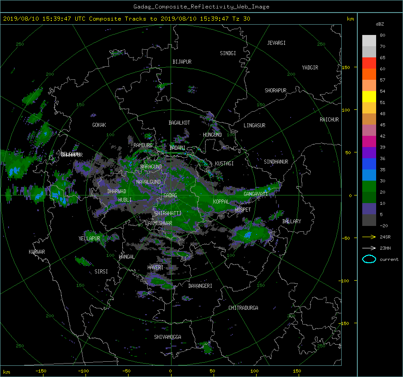The image size is (403, 377).
Task: Click the Gadag_Composite_Reflectivity_Web_Image title
Action: [x=201, y=7]
